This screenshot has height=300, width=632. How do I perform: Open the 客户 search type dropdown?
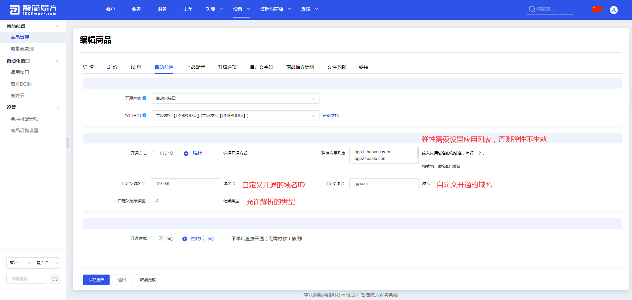tap(20, 263)
